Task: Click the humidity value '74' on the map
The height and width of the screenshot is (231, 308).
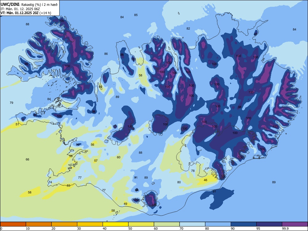Action: pos(50,182)
